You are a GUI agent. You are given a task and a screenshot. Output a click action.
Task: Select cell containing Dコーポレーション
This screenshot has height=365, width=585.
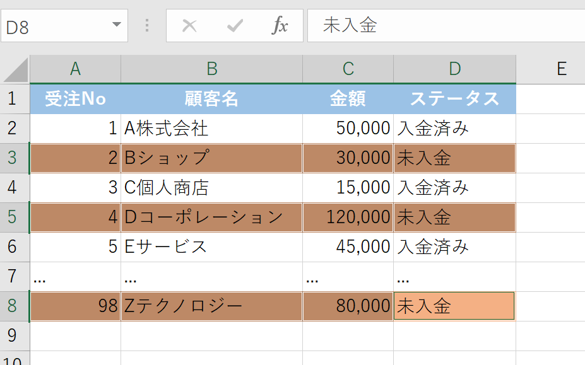(211, 217)
